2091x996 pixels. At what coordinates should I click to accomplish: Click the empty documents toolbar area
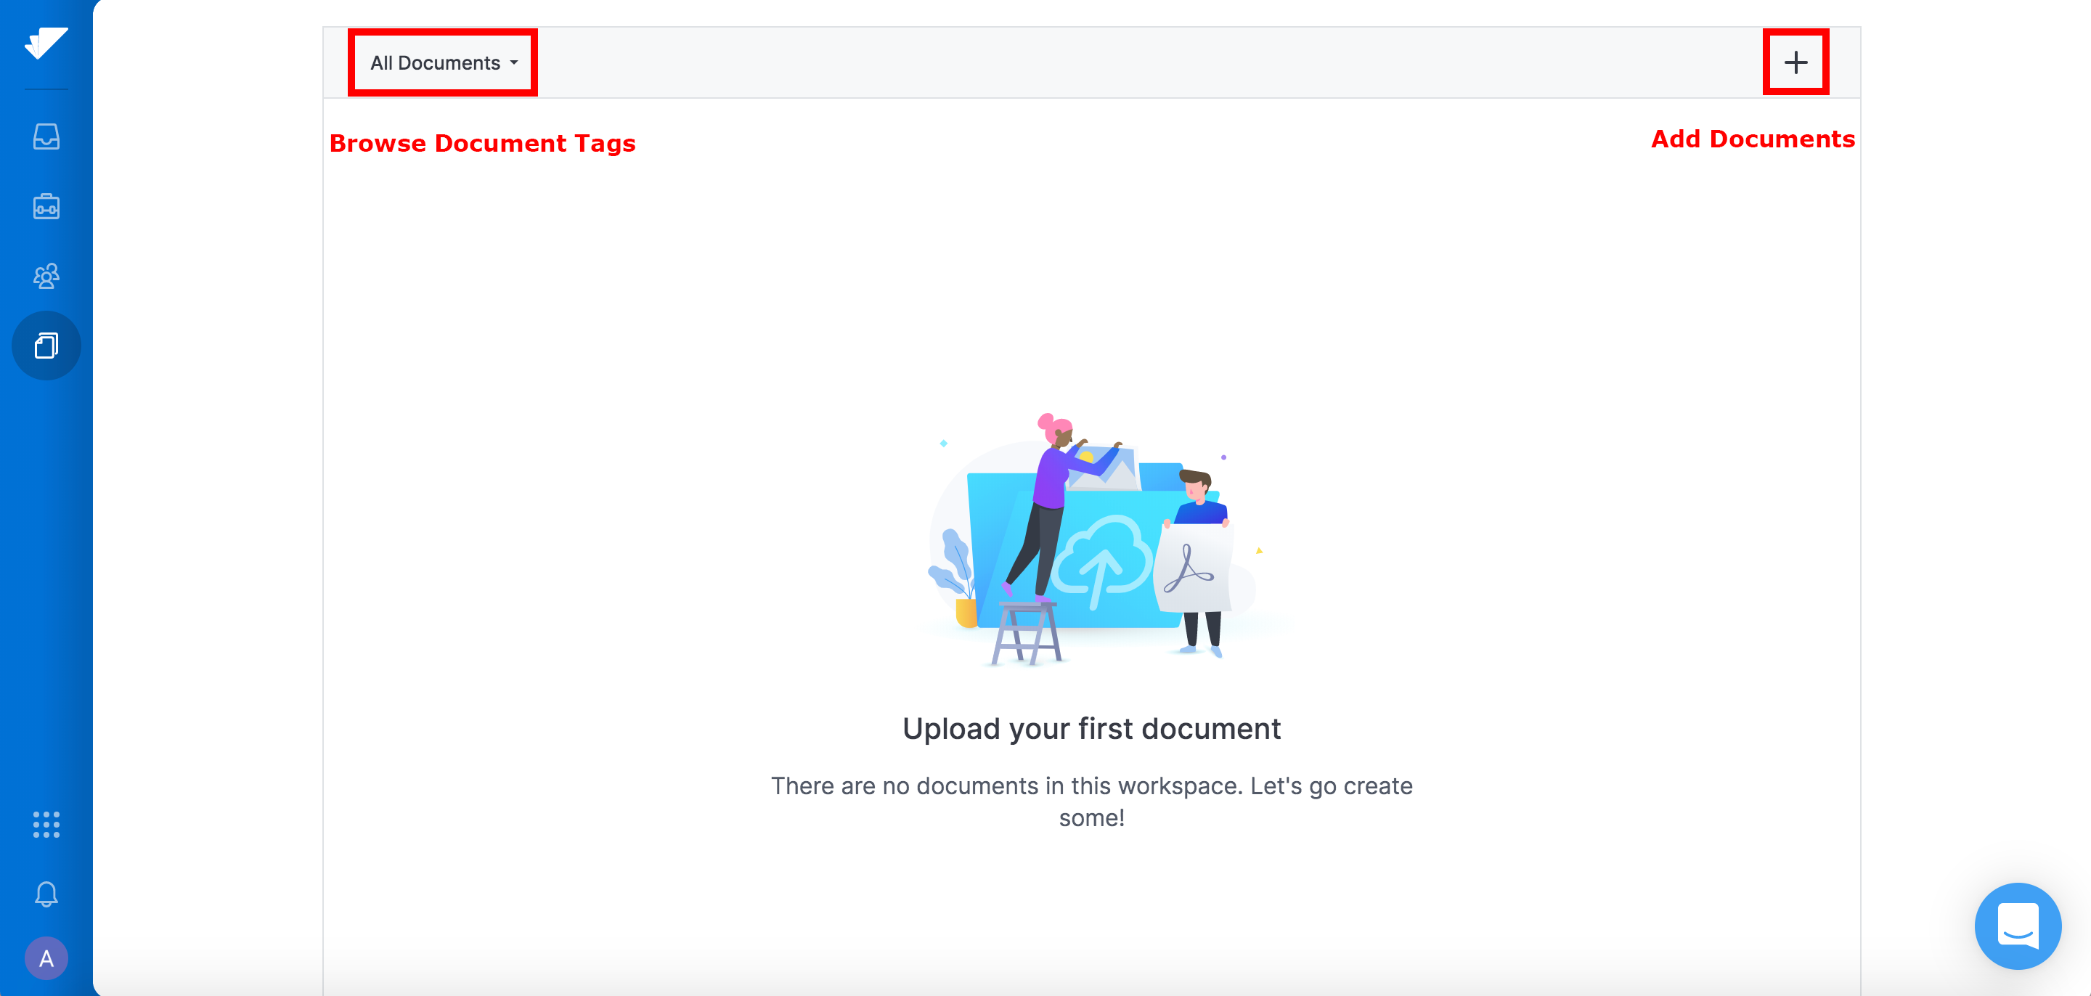(1149, 62)
